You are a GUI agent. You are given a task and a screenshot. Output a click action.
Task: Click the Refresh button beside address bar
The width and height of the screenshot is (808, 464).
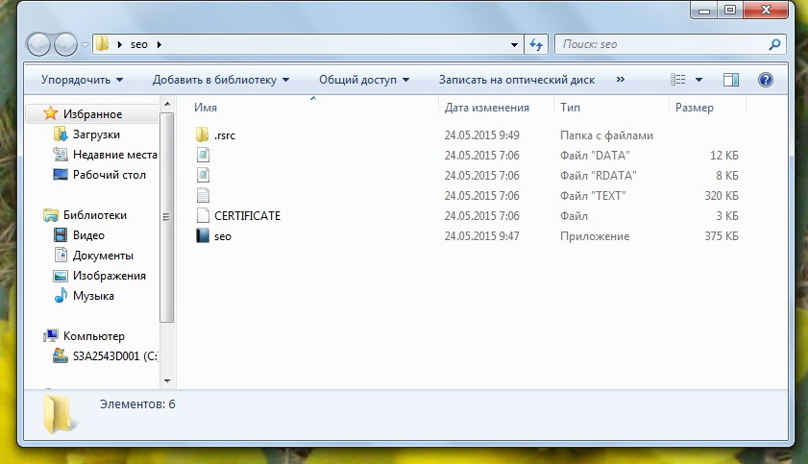(537, 44)
